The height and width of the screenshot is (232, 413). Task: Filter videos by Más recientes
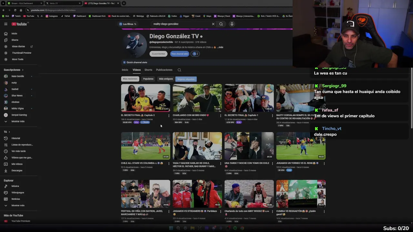pyautogui.click(x=130, y=79)
